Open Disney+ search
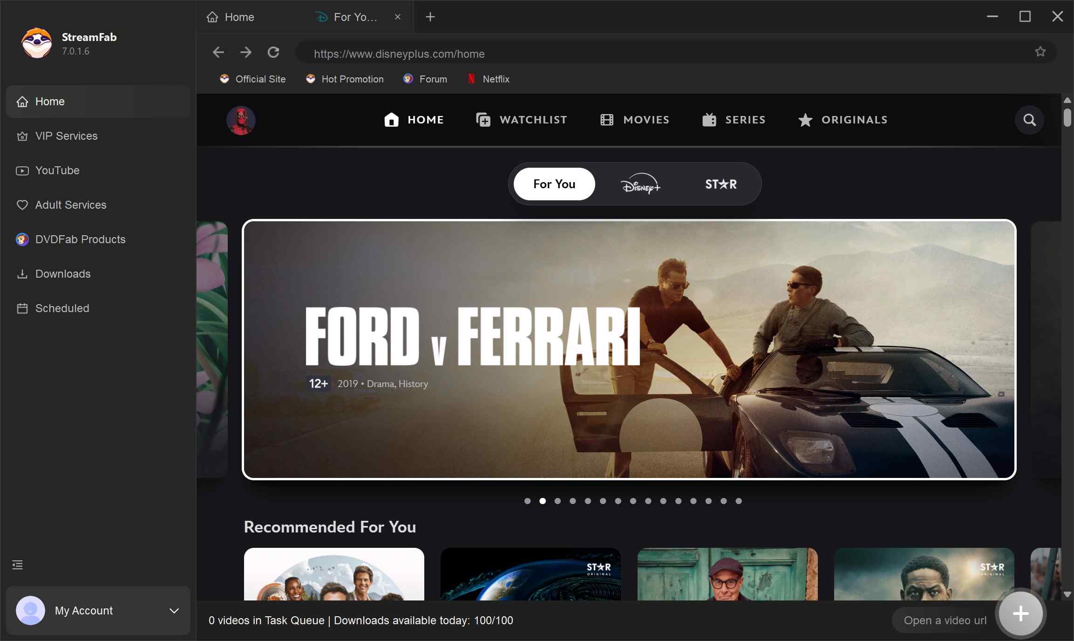The image size is (1074, 641). pyautogui.click(x=1029, y=120)
